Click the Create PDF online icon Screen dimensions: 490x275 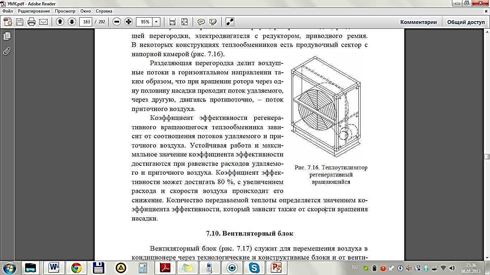8,22
